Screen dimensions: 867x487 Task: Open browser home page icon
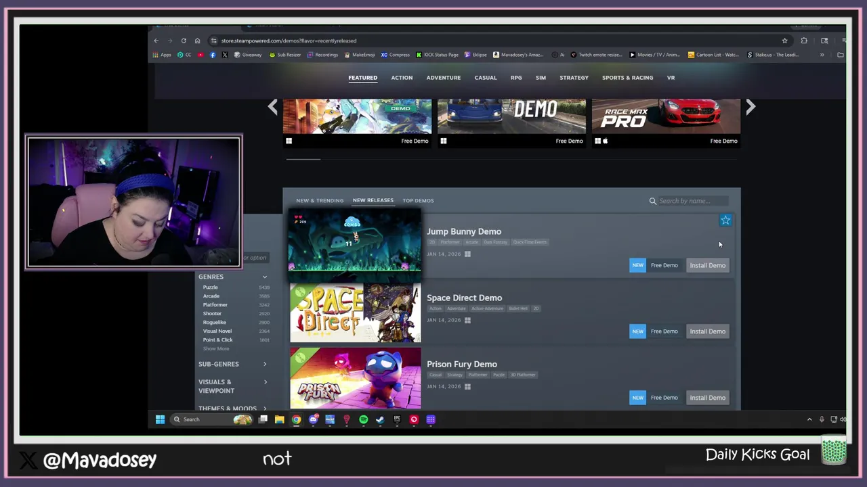(x=197, y=41)
